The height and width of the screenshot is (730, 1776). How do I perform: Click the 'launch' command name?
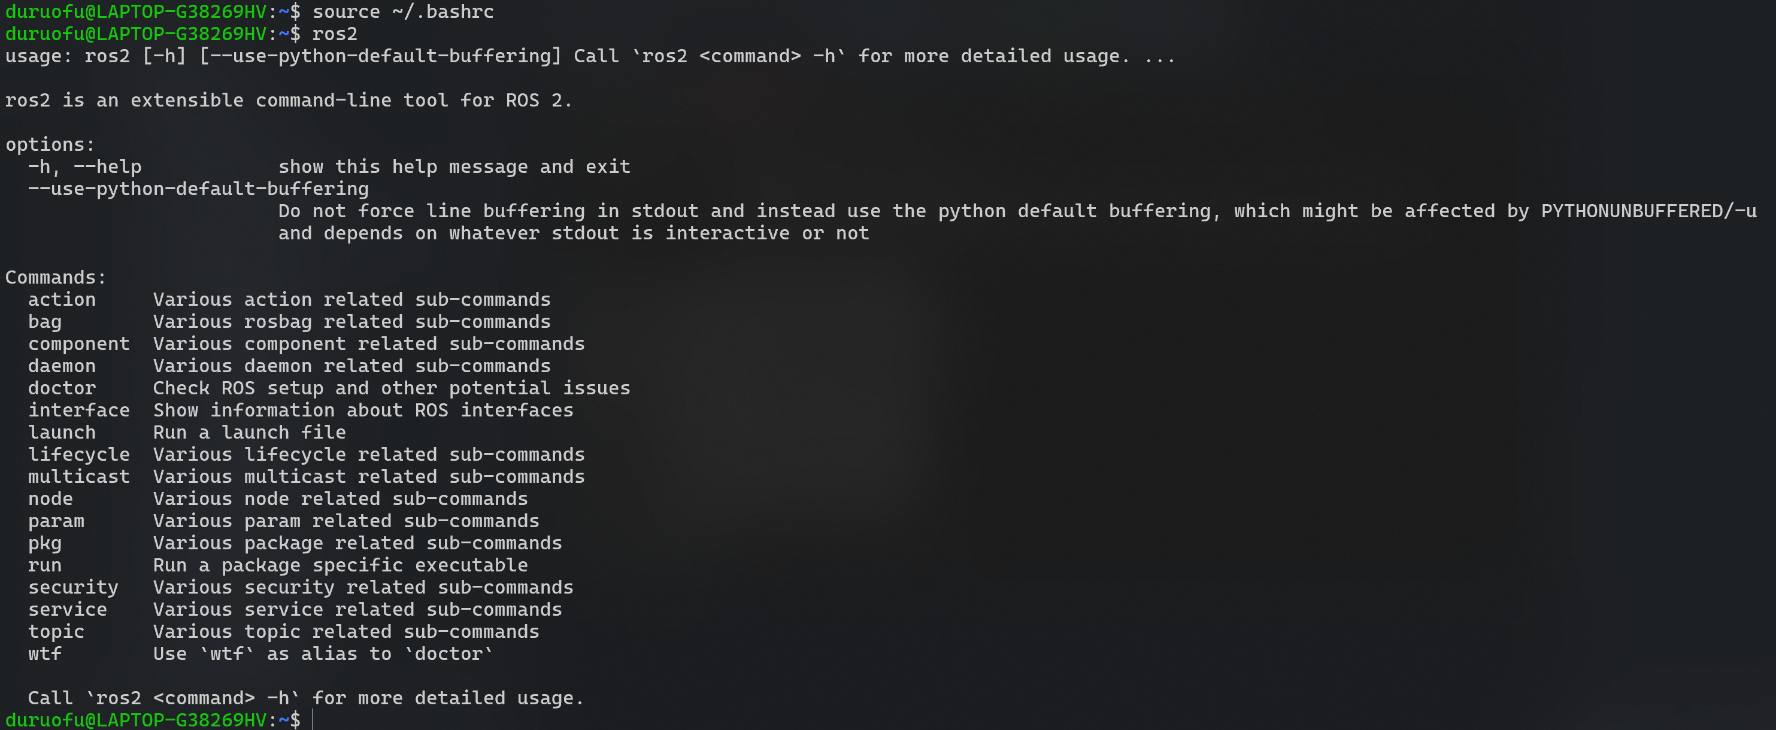[62, 433]
